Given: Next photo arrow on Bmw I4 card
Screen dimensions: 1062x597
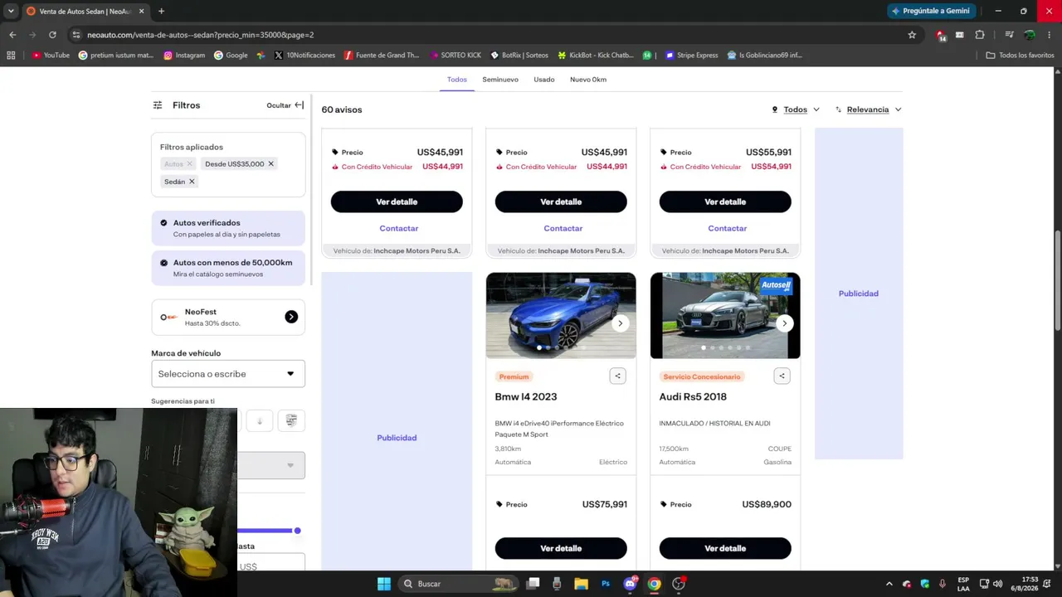Looking at the screenshot, I should coord(621,323).
